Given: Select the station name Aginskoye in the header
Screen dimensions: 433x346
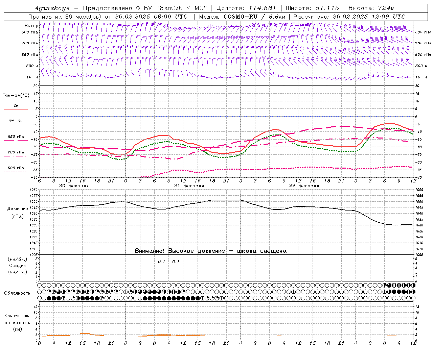Looking at the screenshot, I should 52,8.
